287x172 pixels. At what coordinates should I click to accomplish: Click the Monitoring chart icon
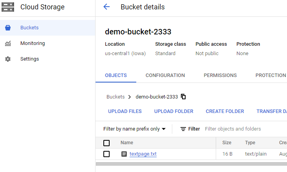point(8,43)
